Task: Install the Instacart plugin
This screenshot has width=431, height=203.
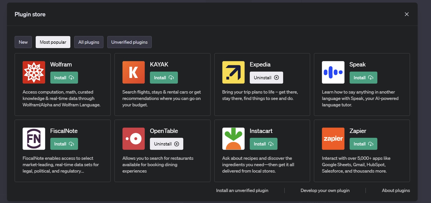Action: (x=264, y=144)
